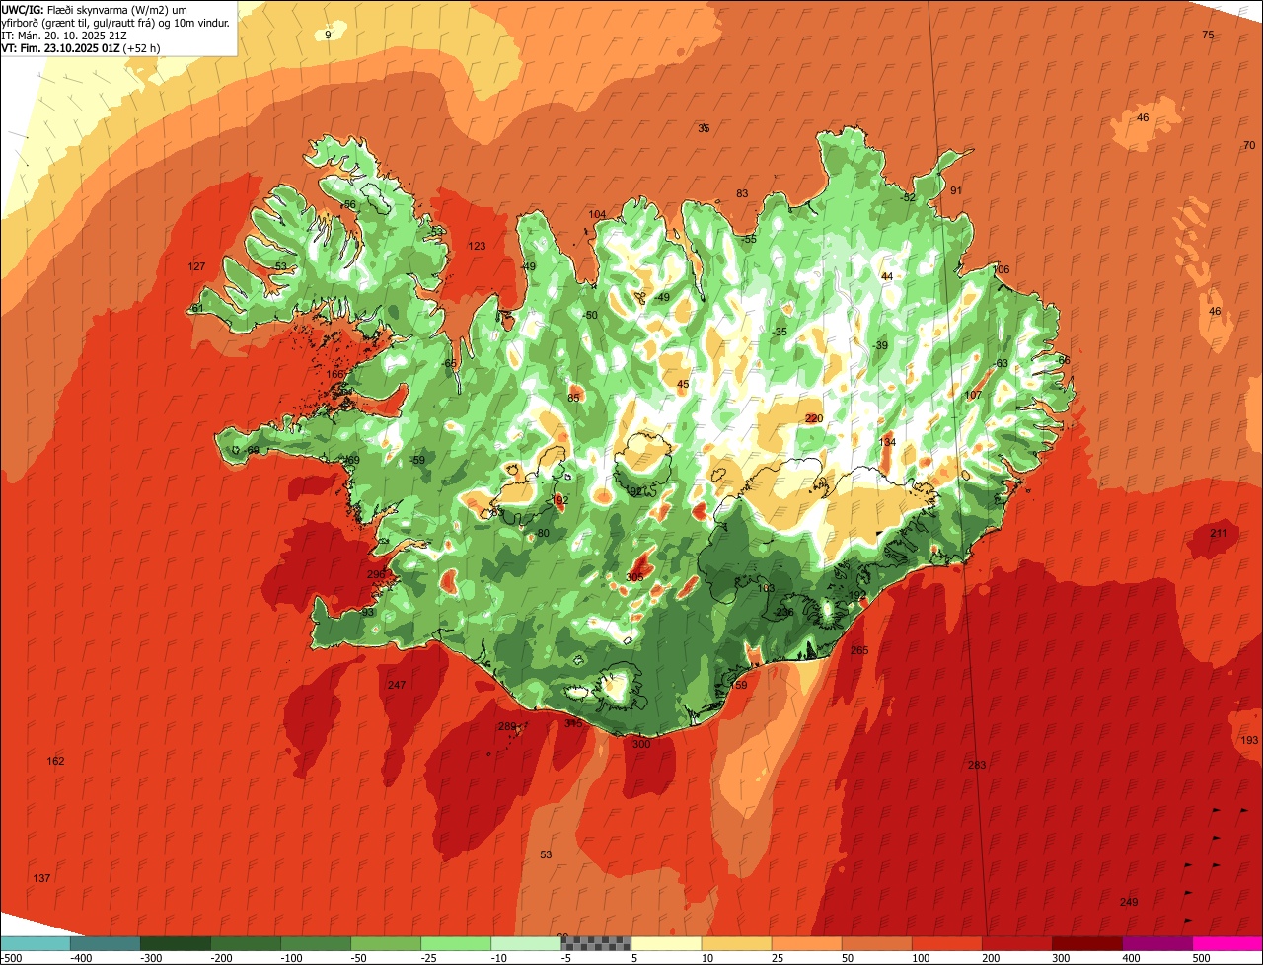The image size is (1263, 965).
Task: Select the value 123 on the map
Action: point(477,246)
